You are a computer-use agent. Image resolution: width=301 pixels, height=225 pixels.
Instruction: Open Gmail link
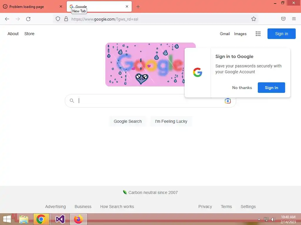tap(225, 34)
